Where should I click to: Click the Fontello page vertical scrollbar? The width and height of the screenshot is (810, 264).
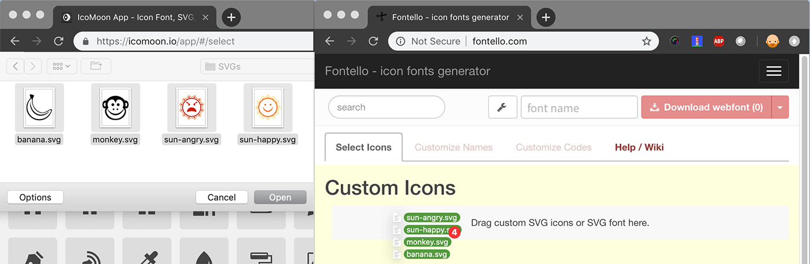[x=804, y=159]
